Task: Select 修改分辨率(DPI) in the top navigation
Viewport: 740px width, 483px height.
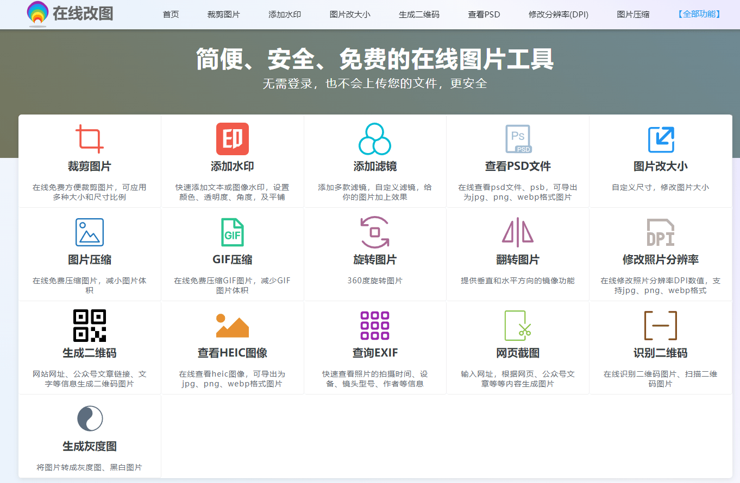Action: pyautogui.click(x=558, y=15)
